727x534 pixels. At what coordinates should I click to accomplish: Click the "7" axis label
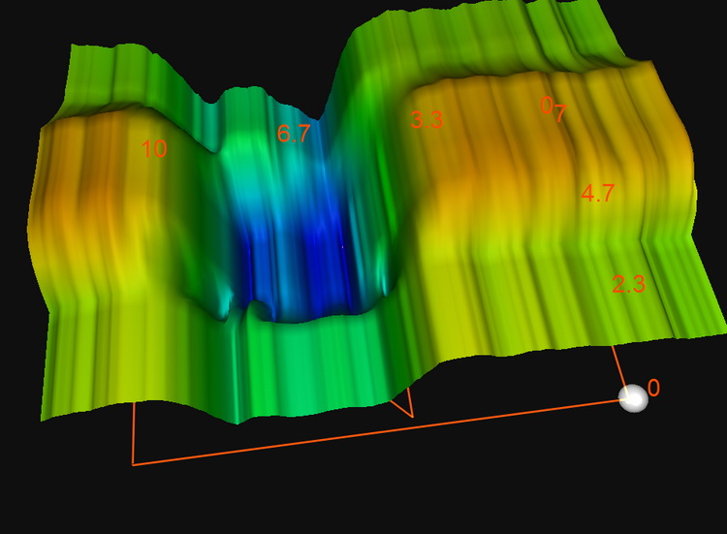(559, 114)
